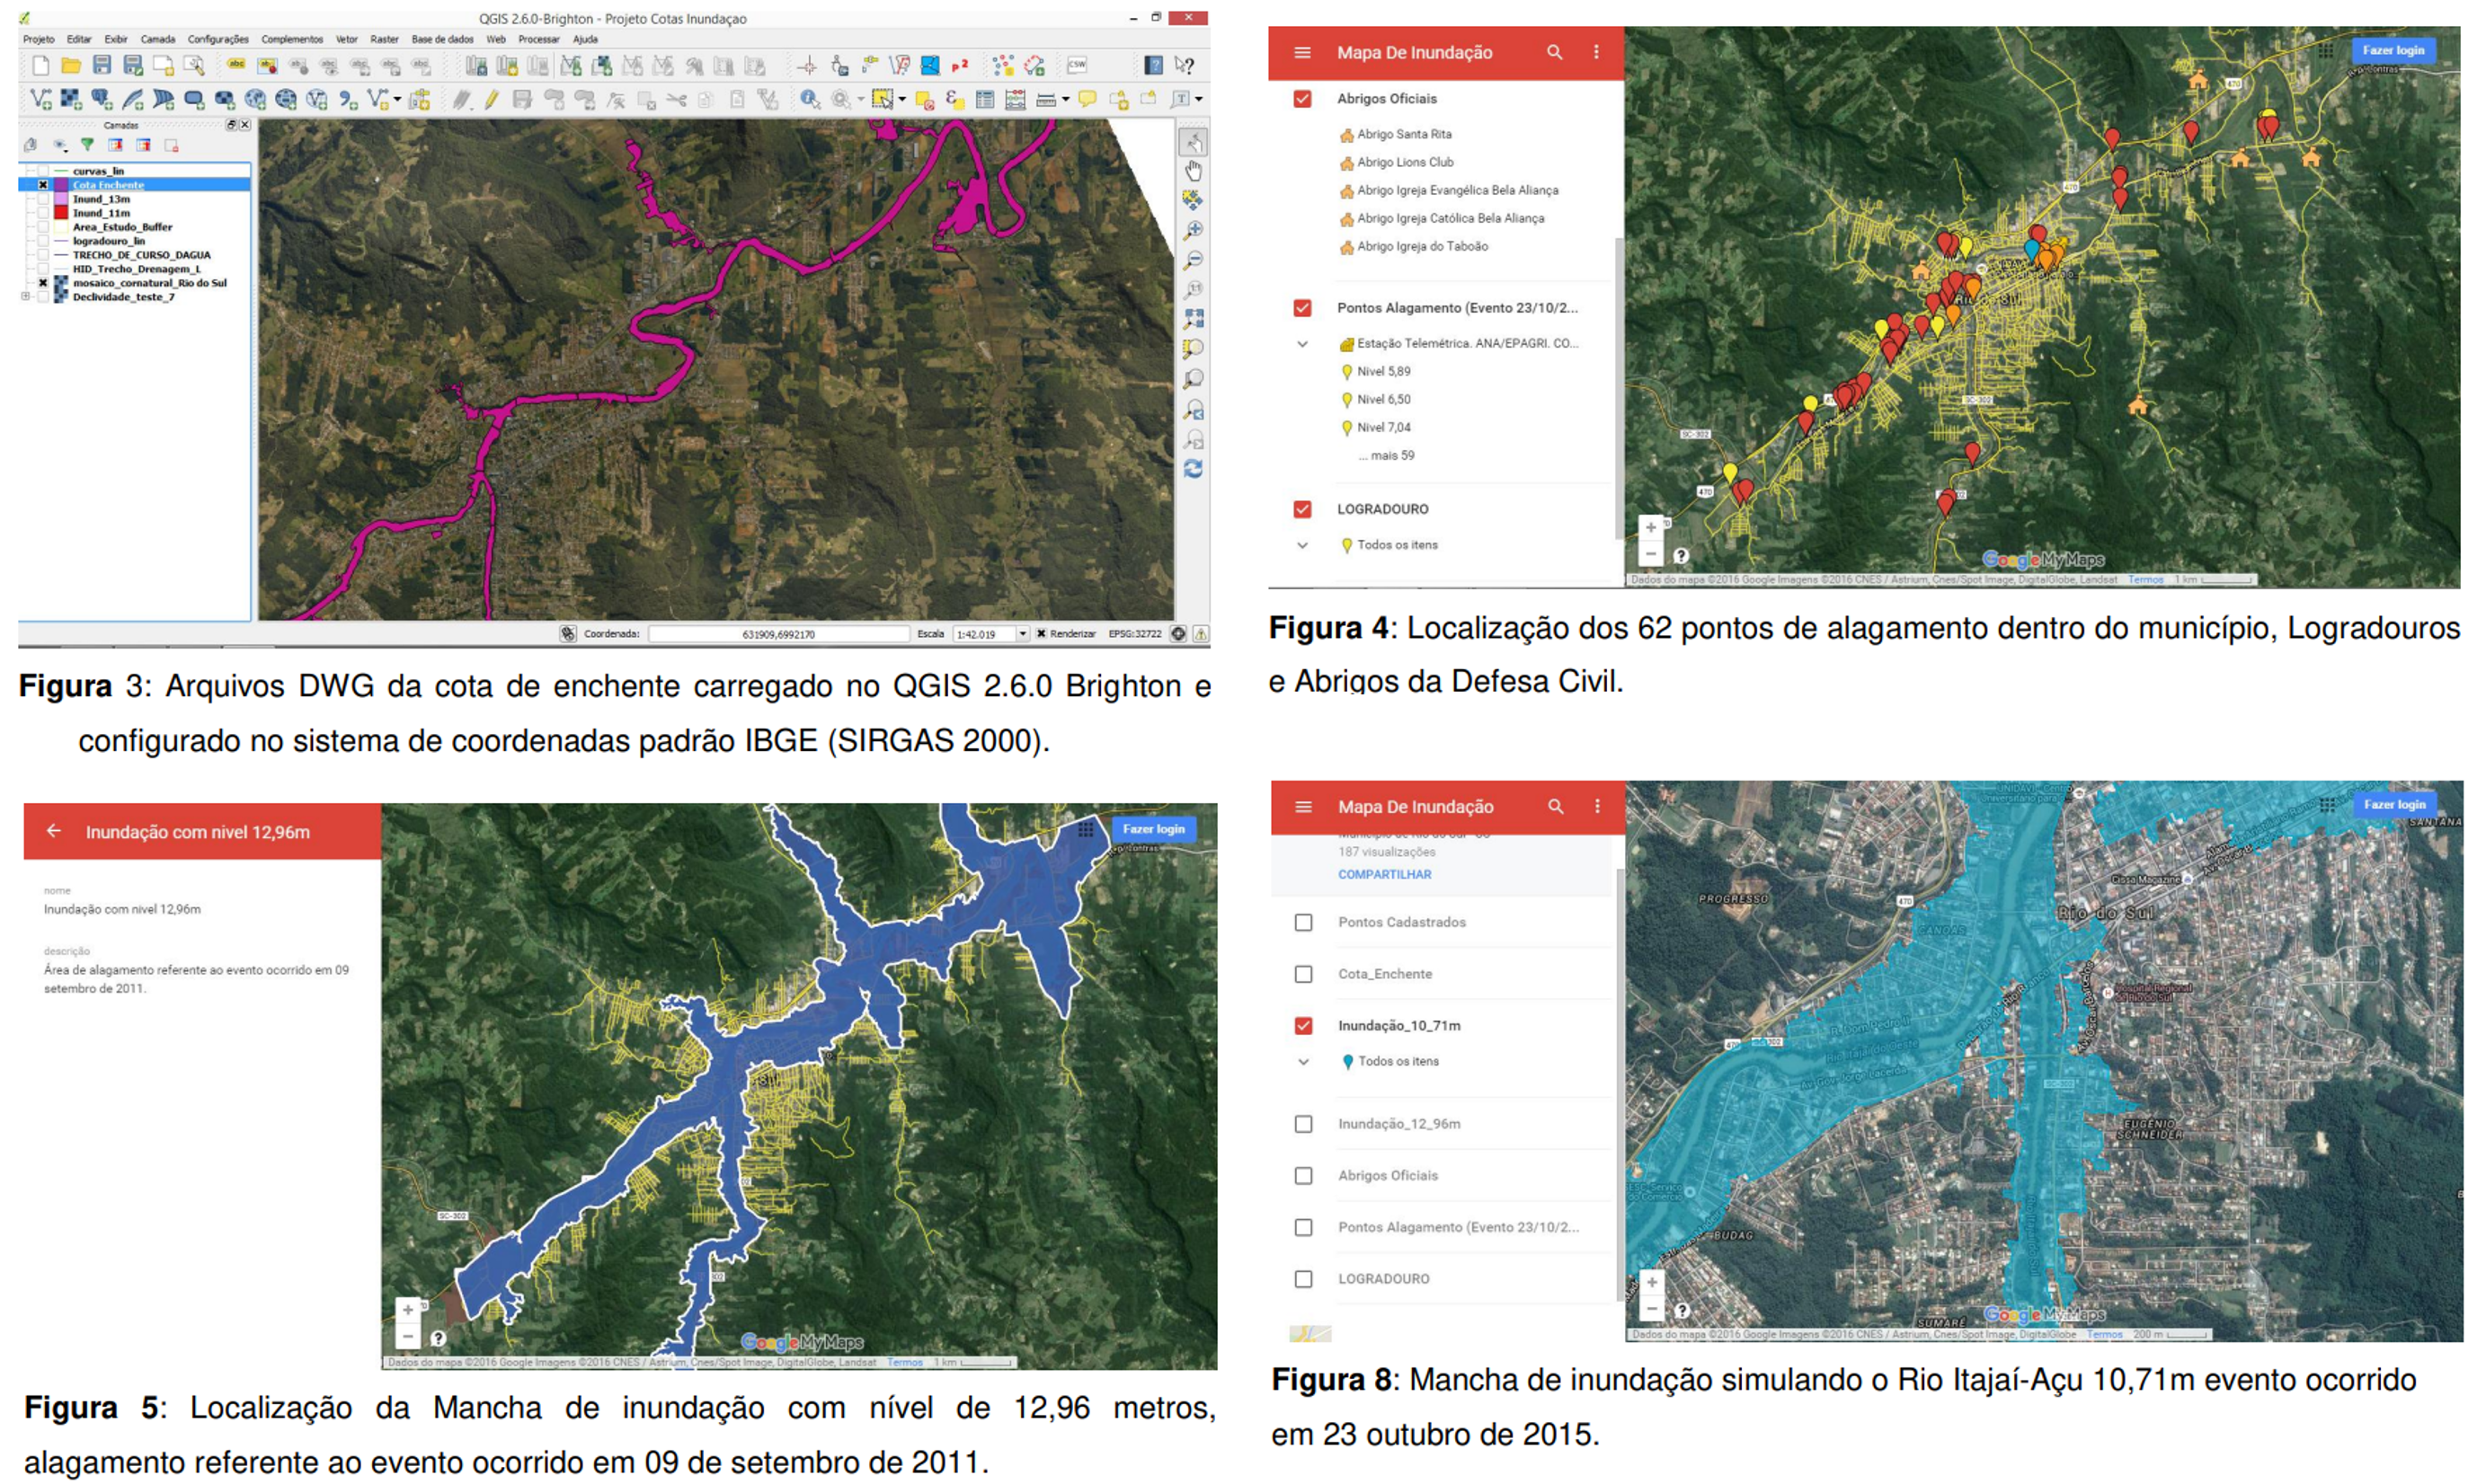Click the QGIS Save Project icon

click(x=102, y=66)
